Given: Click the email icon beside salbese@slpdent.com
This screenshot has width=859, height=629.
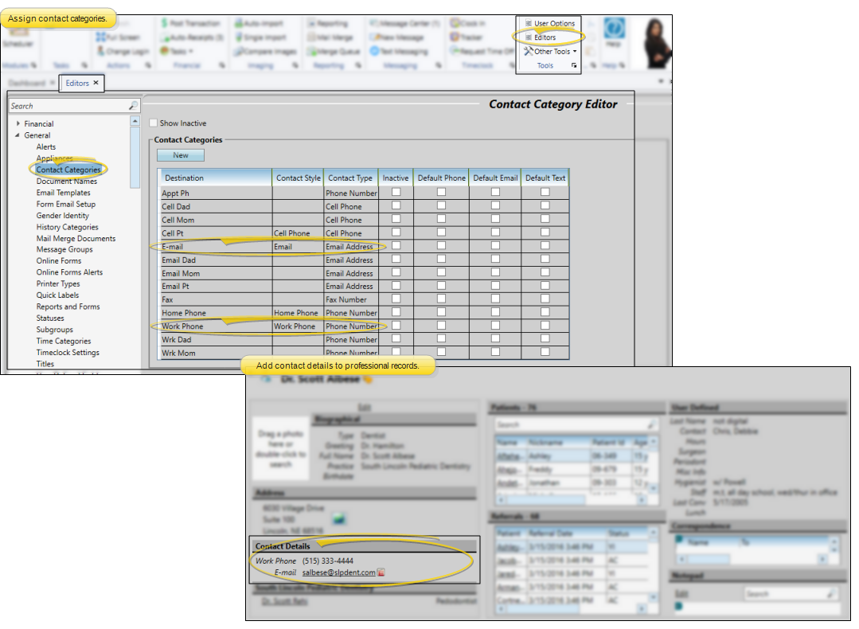Looking at the screenshot, I should (x=381, y=572).
